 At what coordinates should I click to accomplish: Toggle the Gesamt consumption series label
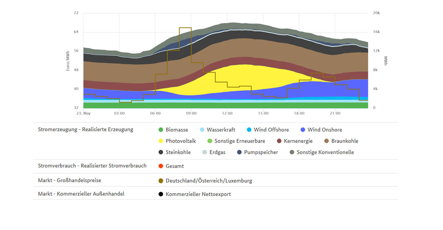click(x=174, y=166)
